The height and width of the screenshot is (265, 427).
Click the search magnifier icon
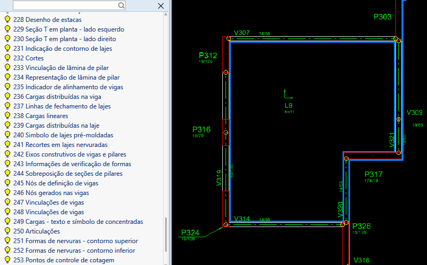[121, 5]
